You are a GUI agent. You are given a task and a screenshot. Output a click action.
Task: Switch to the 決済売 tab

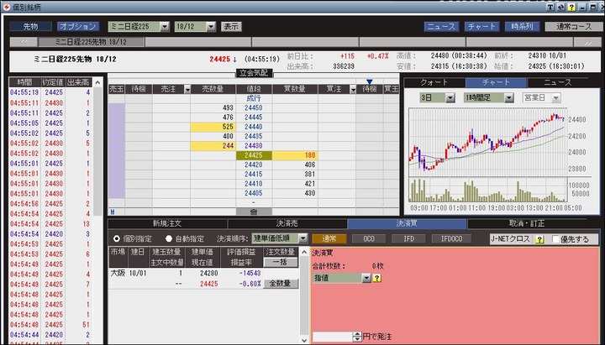(287, 223)
